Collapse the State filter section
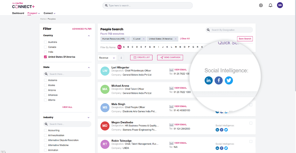Screen dimensions: 296x153 89,67
